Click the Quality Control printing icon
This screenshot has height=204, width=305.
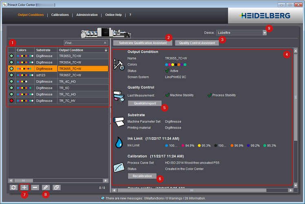click(x=119, y=96)
